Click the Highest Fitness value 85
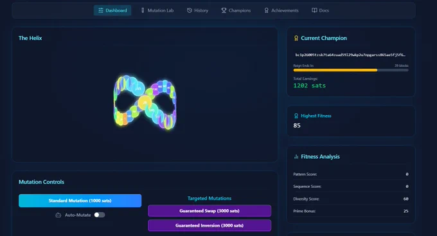This screenshot has height=236, width=437. [297, 125]
